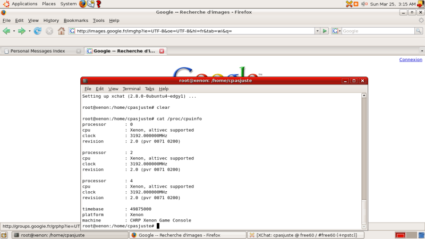Switch to terminal via taskbar button
Image resolution: width=425 pixels, height=239 pixels.
[71, 235]
